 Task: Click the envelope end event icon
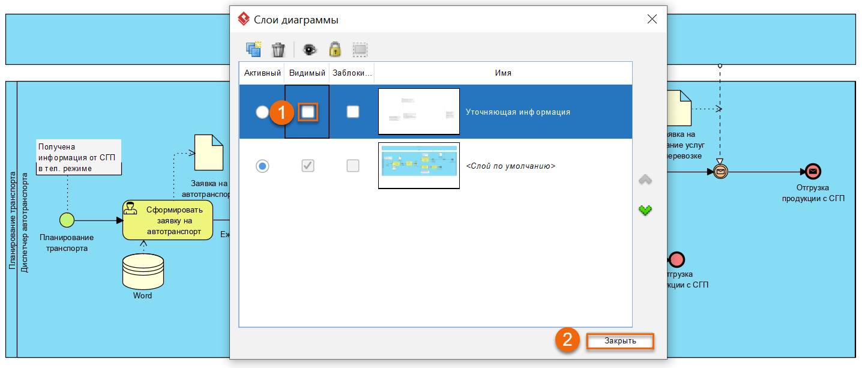[x=813, y=172]
